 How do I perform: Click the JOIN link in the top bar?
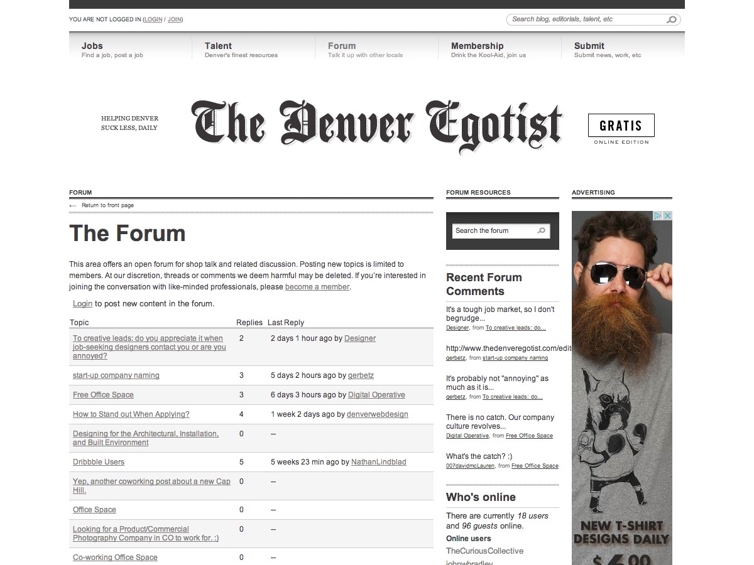point(175,19)
